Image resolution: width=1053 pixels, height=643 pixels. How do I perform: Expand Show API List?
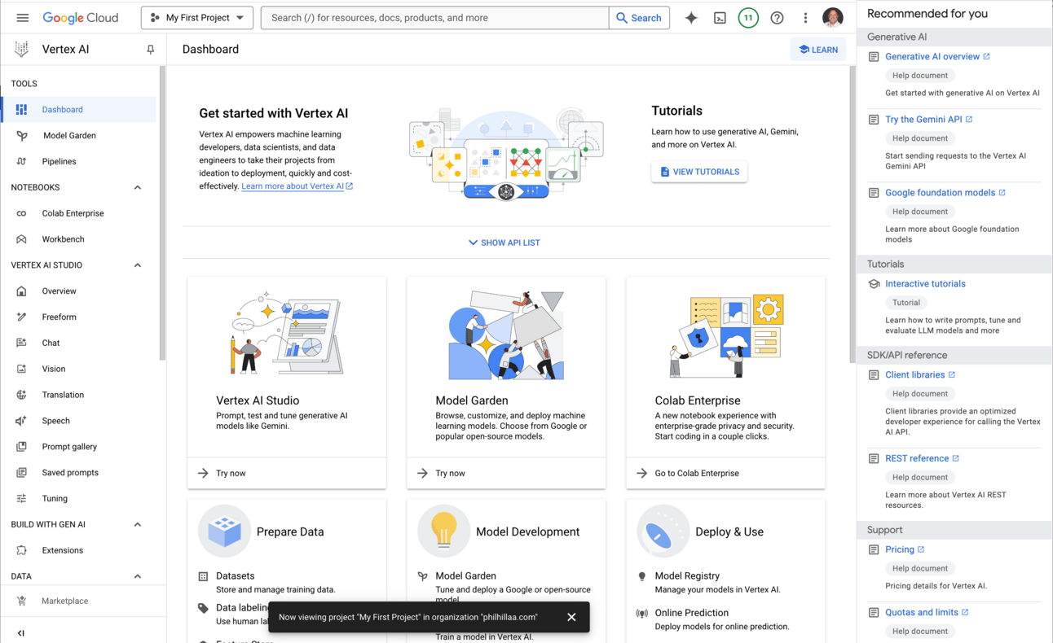coord(504,243)
